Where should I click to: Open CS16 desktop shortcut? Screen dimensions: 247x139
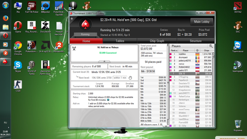point(18,86)
